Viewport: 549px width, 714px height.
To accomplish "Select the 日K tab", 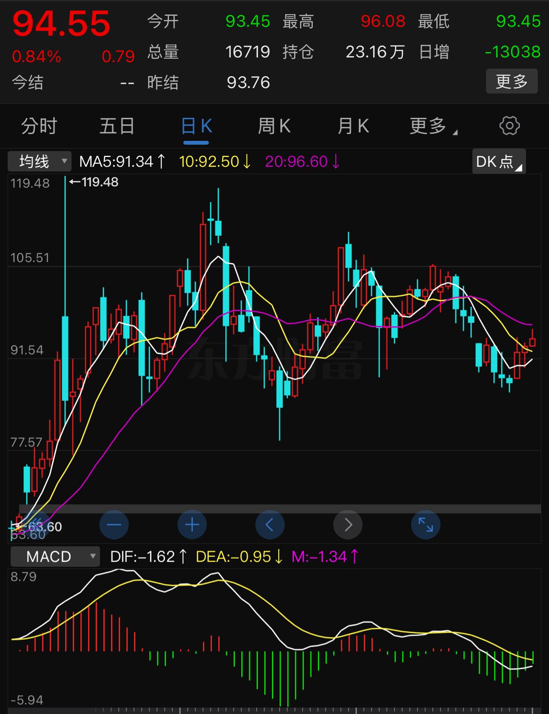I will point(196,126).
